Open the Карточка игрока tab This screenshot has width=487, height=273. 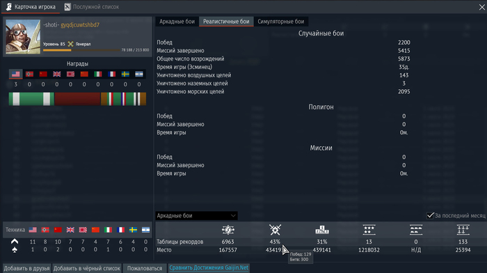coord(31,7)
